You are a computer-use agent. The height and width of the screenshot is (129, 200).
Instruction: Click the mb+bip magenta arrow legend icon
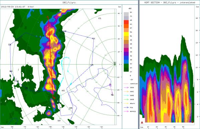tap(126, 111)
